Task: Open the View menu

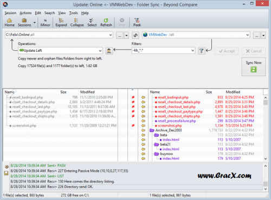Action: point(62,13)
